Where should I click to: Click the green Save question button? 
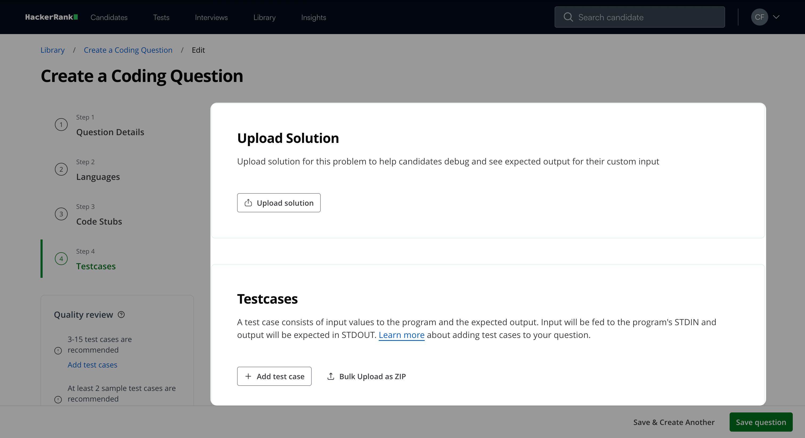click(761, 422)
